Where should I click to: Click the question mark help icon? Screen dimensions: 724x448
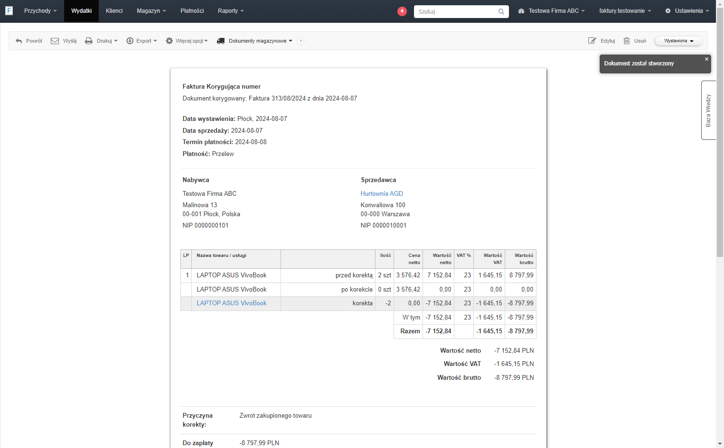[301, 41]
